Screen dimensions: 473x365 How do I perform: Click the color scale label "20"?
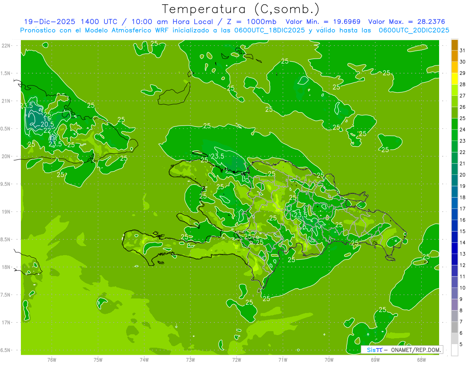click(463, 175)
